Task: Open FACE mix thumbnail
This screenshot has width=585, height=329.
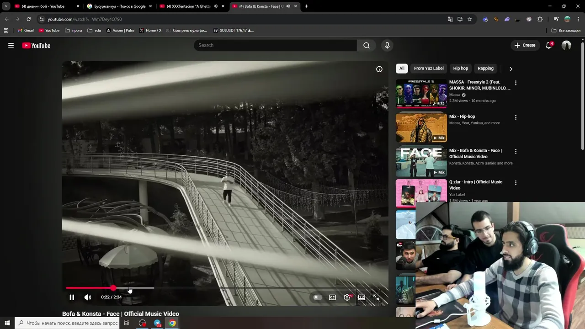Action: [421, 162]
